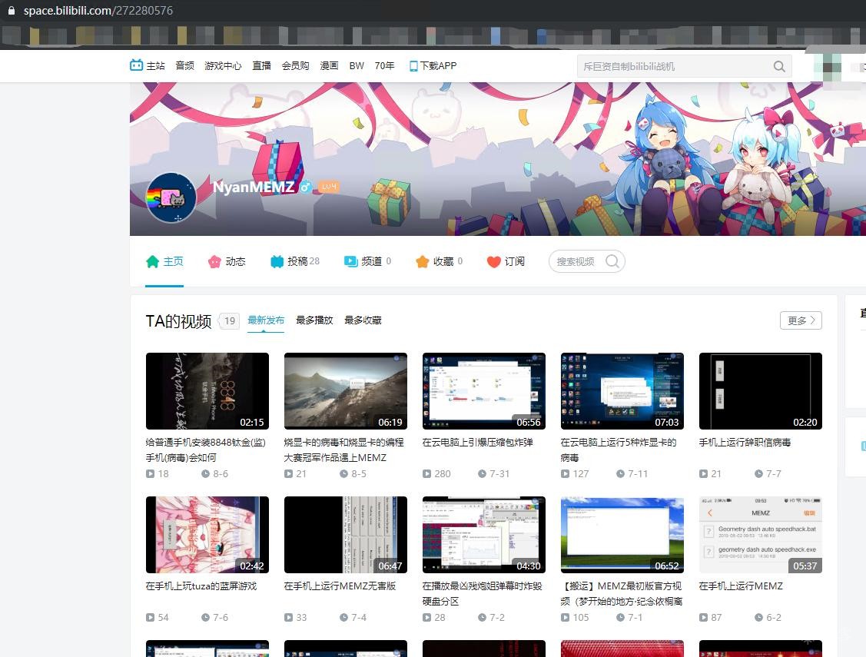Open 直播 in top navigation

point(262,66)
